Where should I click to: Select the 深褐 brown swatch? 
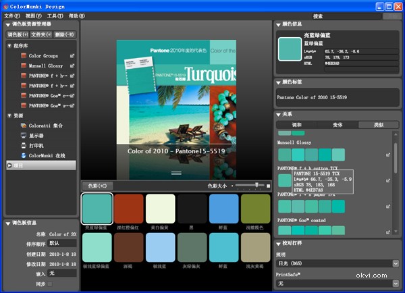coord(129,248)
